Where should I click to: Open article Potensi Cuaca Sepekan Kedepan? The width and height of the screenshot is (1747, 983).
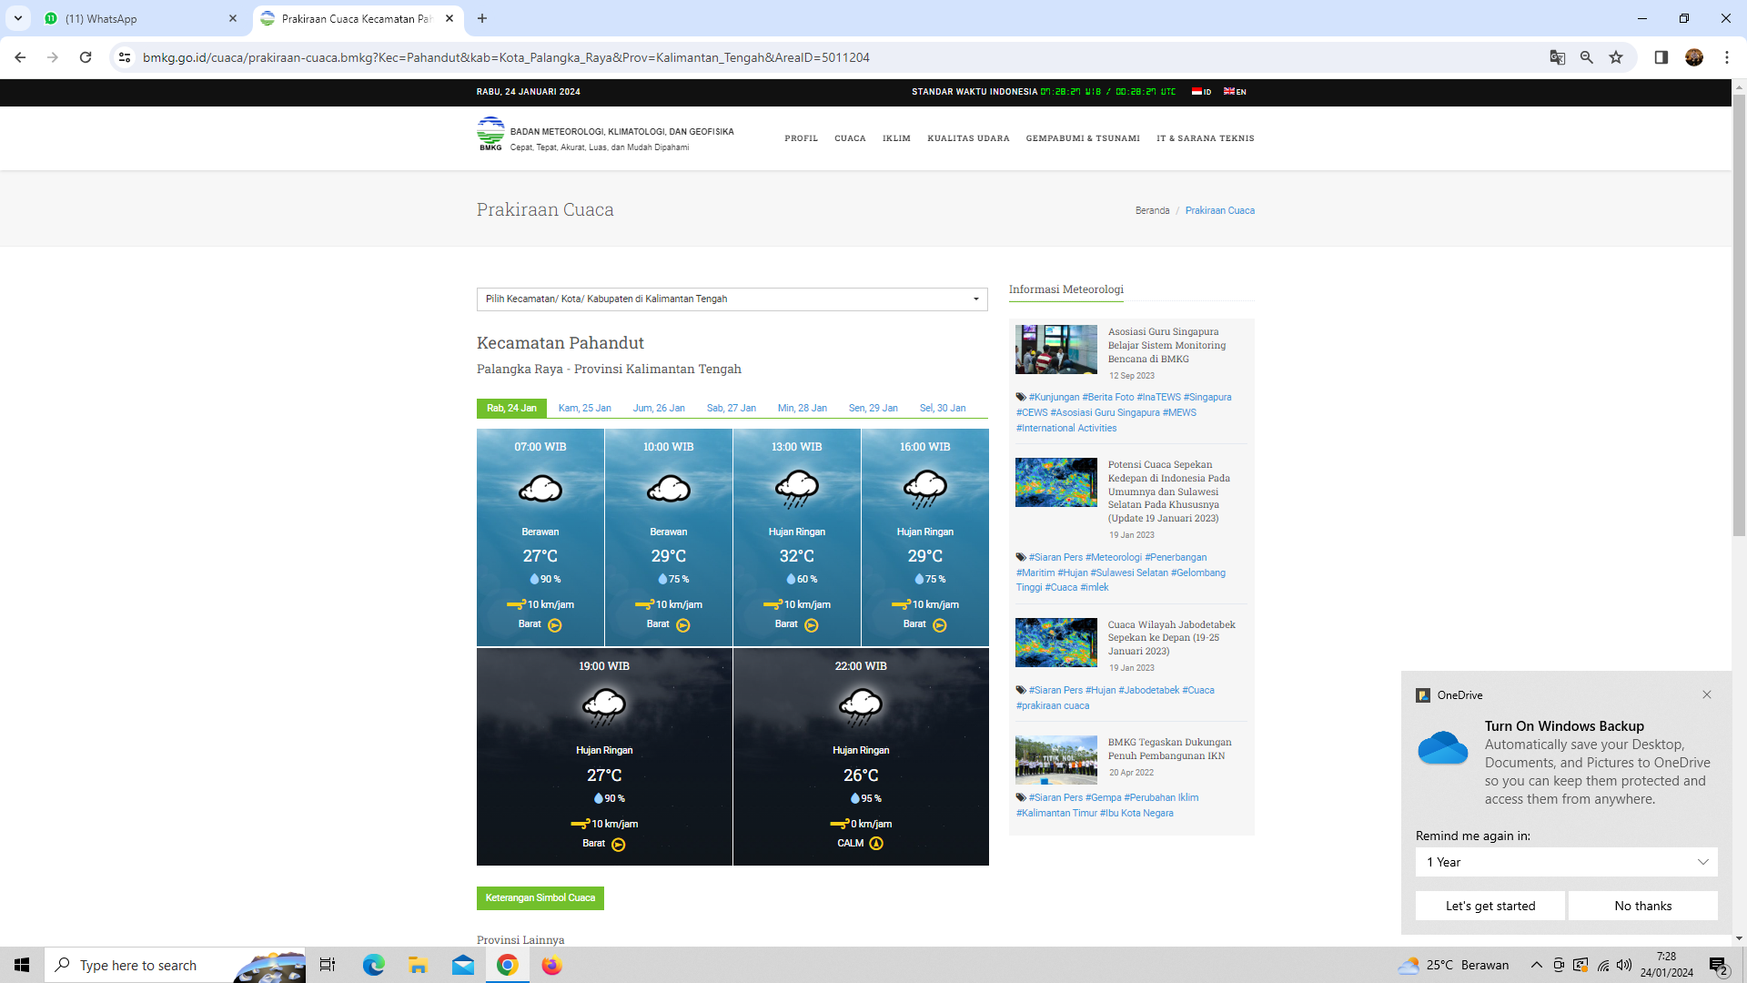(1168, 491)
